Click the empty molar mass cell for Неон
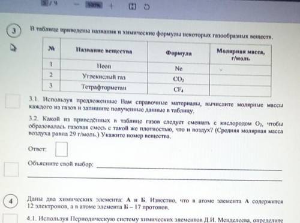300x223 pixels. click(x=241, y=70)
